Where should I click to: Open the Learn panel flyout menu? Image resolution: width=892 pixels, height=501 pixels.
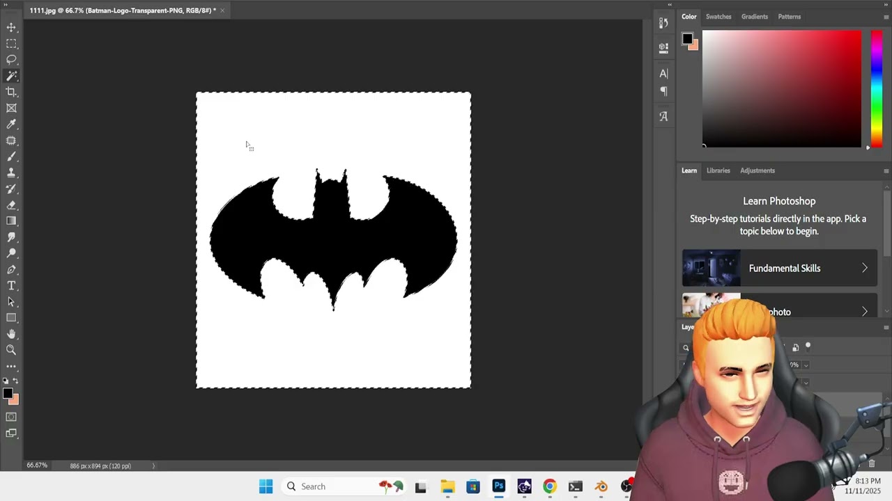coord(886,170)
